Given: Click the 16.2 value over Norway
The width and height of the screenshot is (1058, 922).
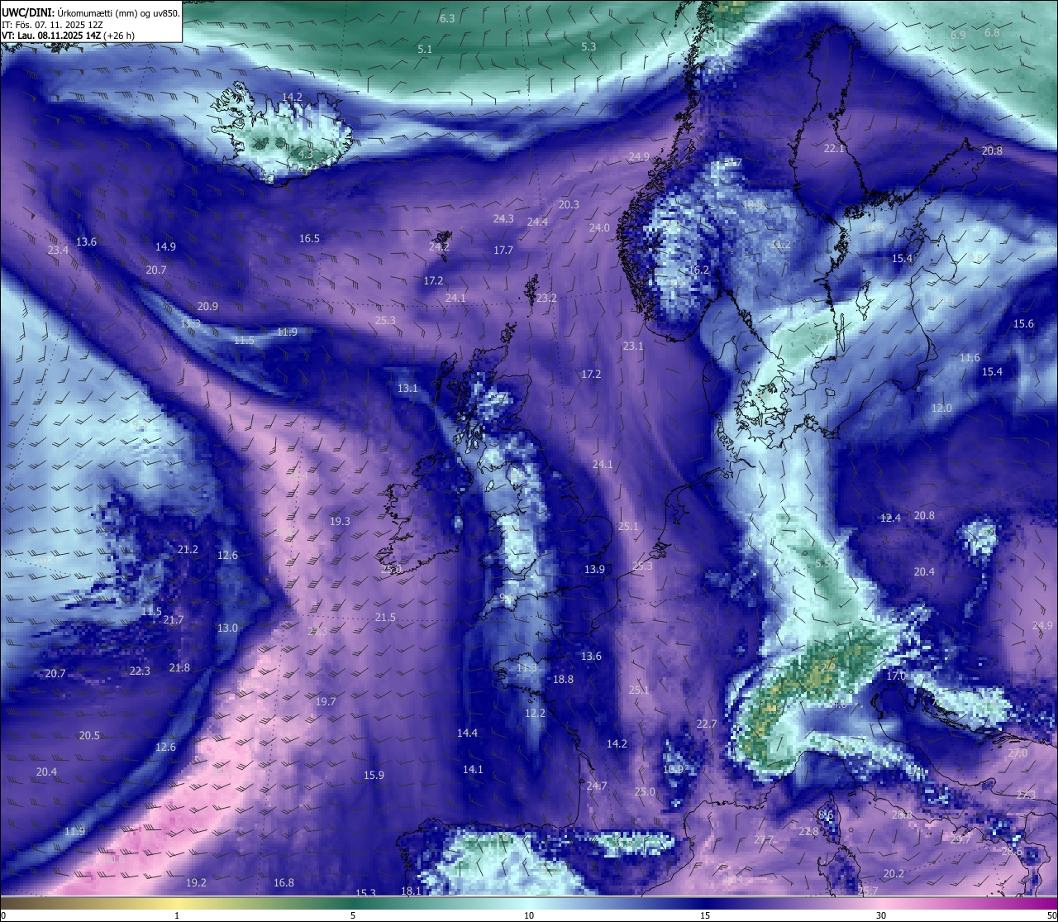Looking at the screenshot, I should coord(699,270).
